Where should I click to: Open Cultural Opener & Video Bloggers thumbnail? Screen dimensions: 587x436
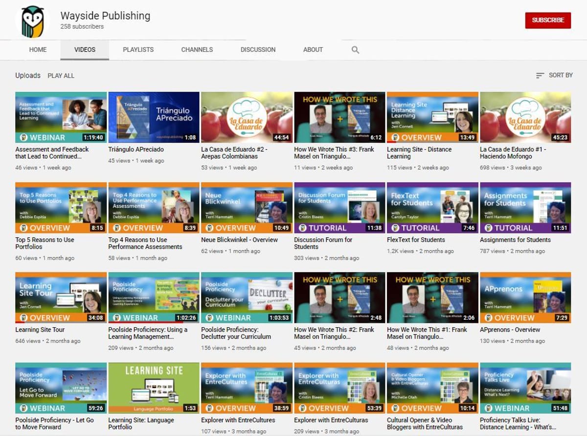click(432, 388)
